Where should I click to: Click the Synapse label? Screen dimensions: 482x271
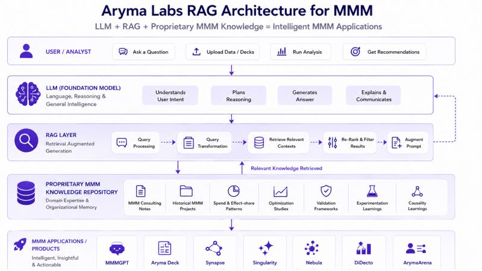coord(215,263)
